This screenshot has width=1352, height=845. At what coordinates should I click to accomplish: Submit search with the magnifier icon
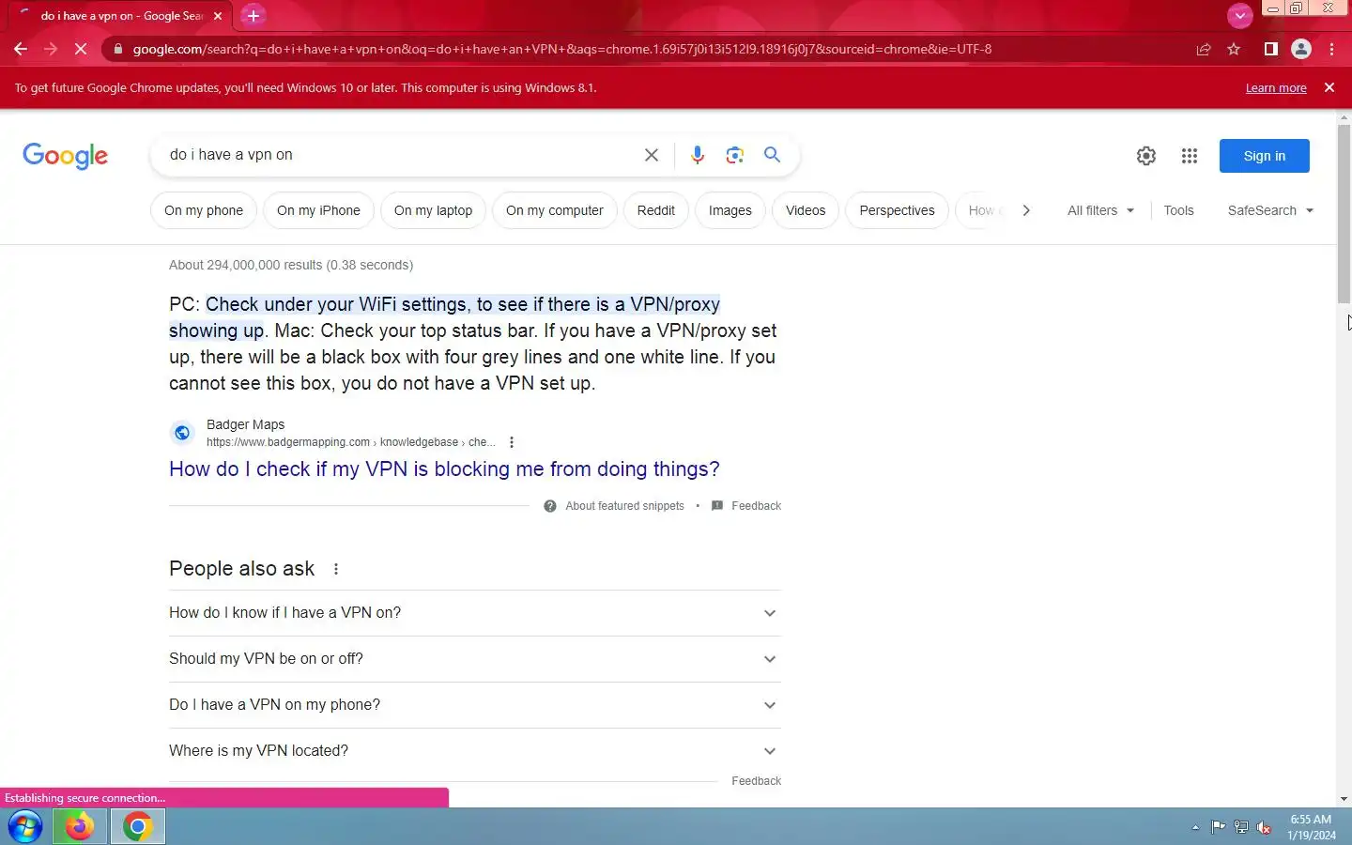click(x=773, y=155)
